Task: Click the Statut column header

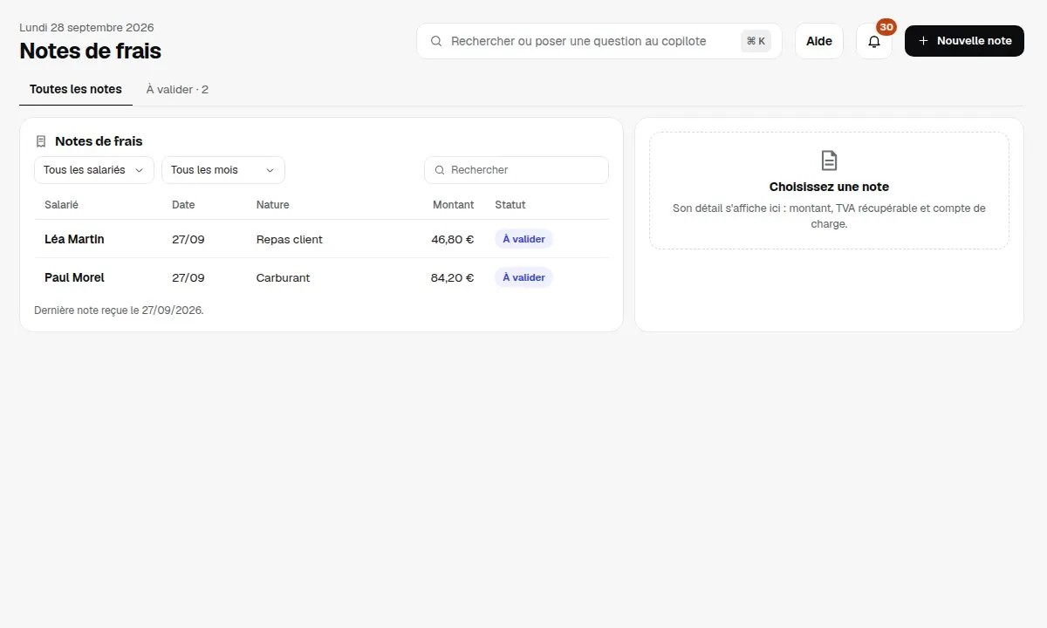Action: pos(510,205)
